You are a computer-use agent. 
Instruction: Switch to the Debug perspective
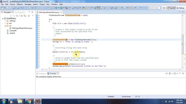tap(180, 8)
